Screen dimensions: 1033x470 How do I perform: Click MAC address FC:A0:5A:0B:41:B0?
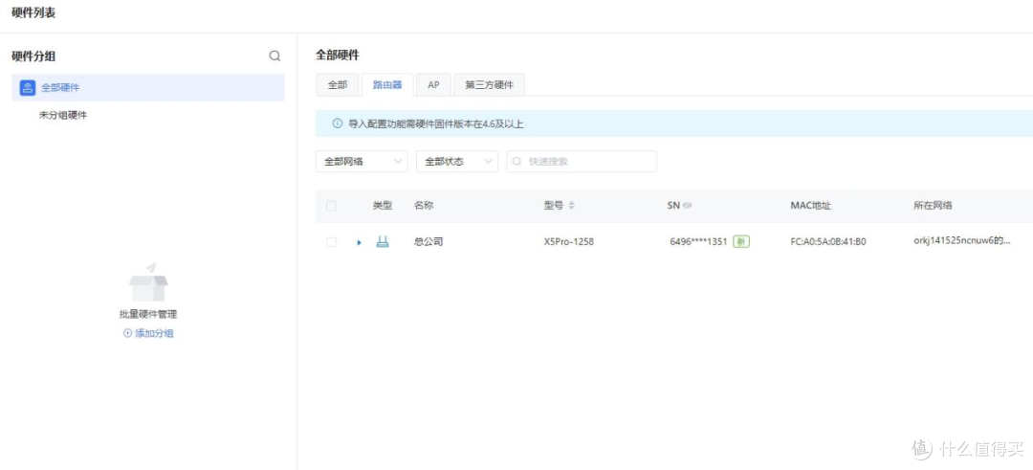pyautogui.click(x=828, y=242)
